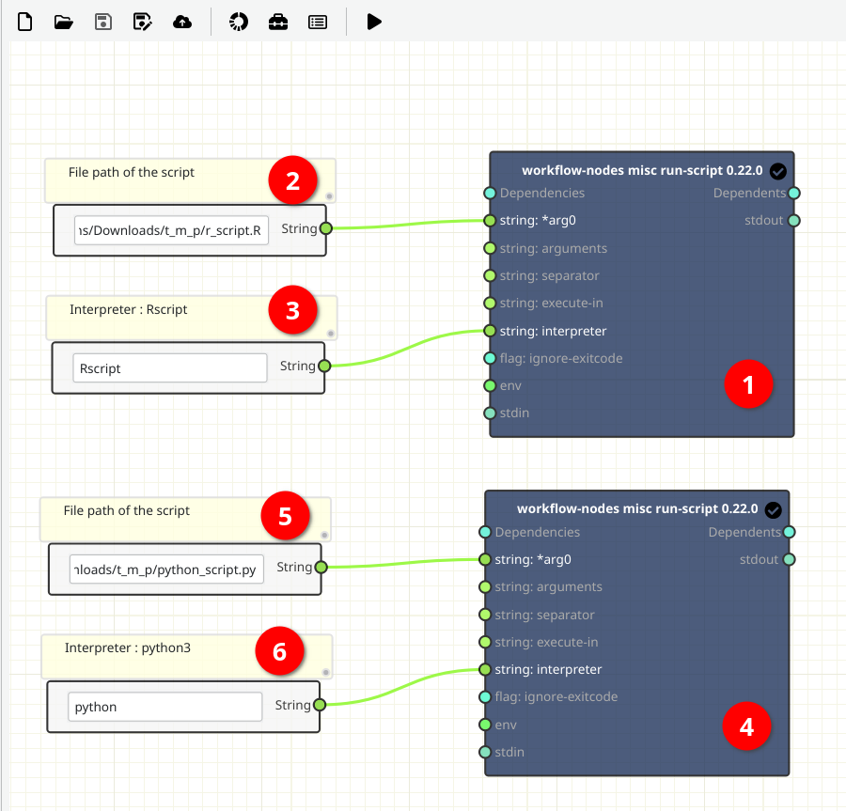
Task: Click the stdout output port on the Rscript run-script node
Action: pos(794,221)
